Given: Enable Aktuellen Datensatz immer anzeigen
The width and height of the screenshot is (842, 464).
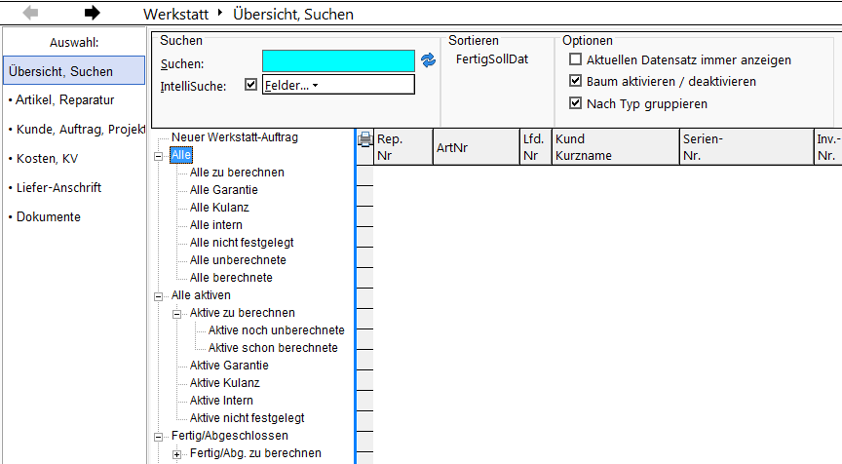Looking at the screenshot, I should point(575,59).
